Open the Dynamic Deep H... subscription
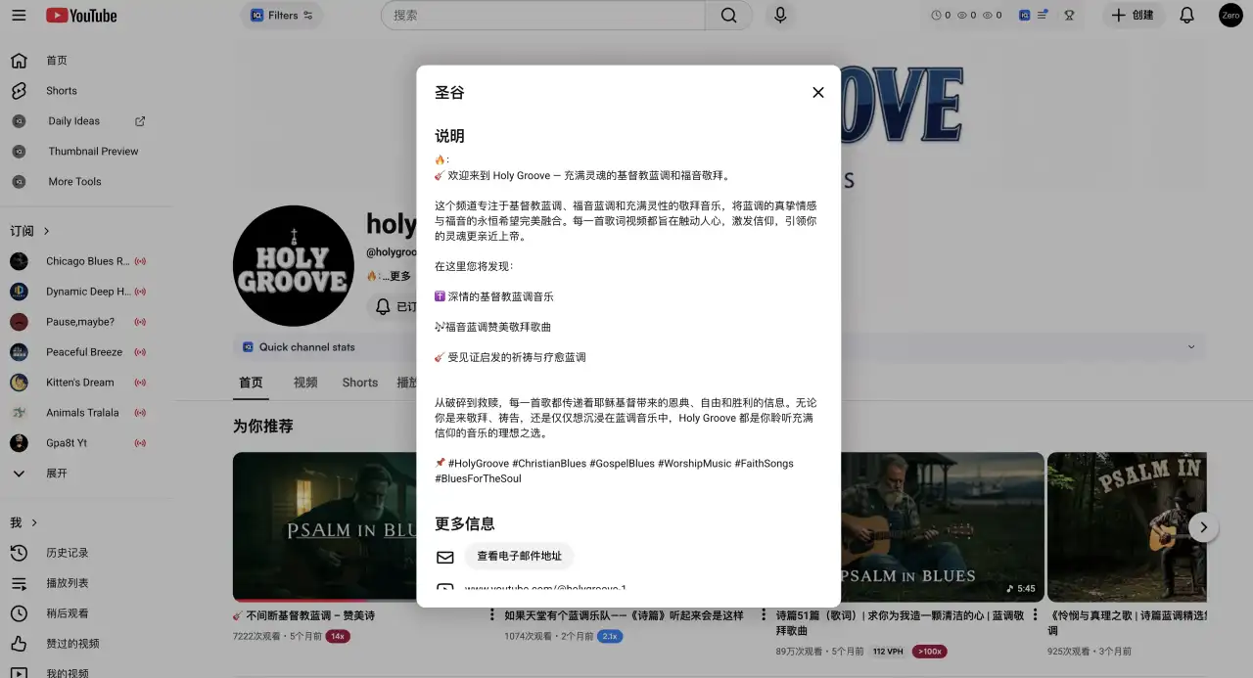1253x678 pixels. pyautogui.click(x=86, y=292)
